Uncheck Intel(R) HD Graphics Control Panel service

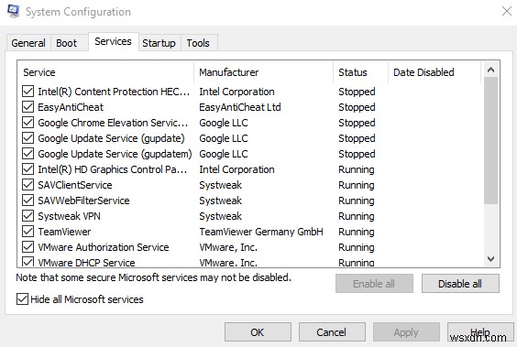pyautogui.click(x=28, y=169)
